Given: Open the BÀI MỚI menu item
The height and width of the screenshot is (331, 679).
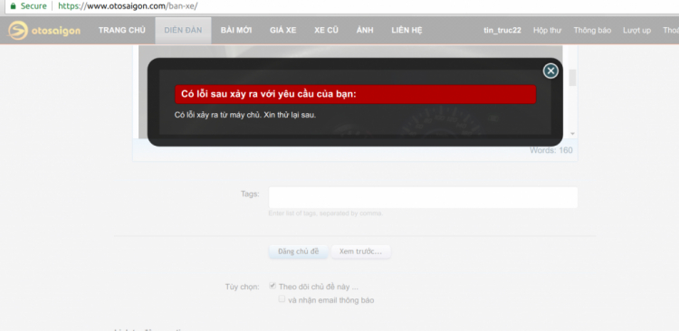Looking at the screenshot, I should pyautogui.click(x=236, y=30).
